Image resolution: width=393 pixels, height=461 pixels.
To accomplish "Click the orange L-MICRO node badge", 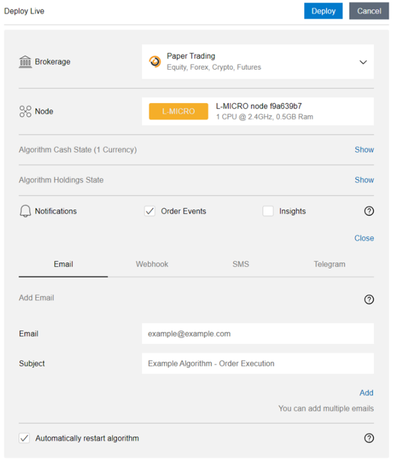I will tap(178, 111).
